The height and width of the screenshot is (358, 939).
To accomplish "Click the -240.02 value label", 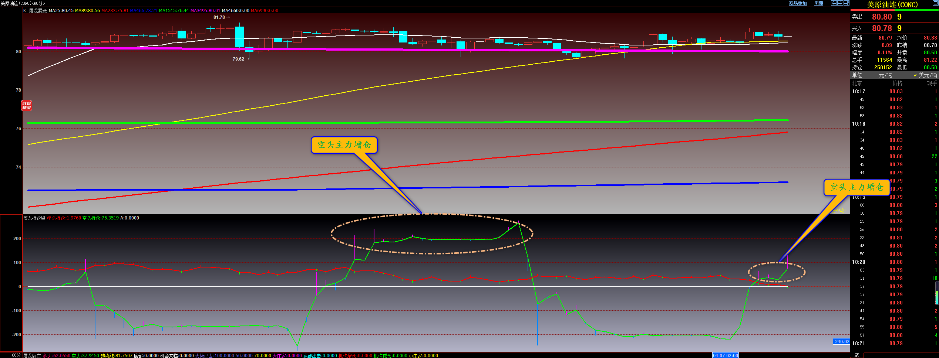I will [x=841, y=341].
